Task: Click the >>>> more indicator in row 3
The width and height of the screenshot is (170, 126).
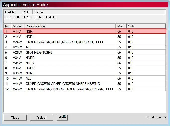Action: click(x=100, y=42)
